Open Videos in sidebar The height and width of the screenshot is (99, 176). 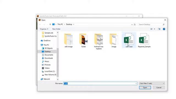[46, 68]
